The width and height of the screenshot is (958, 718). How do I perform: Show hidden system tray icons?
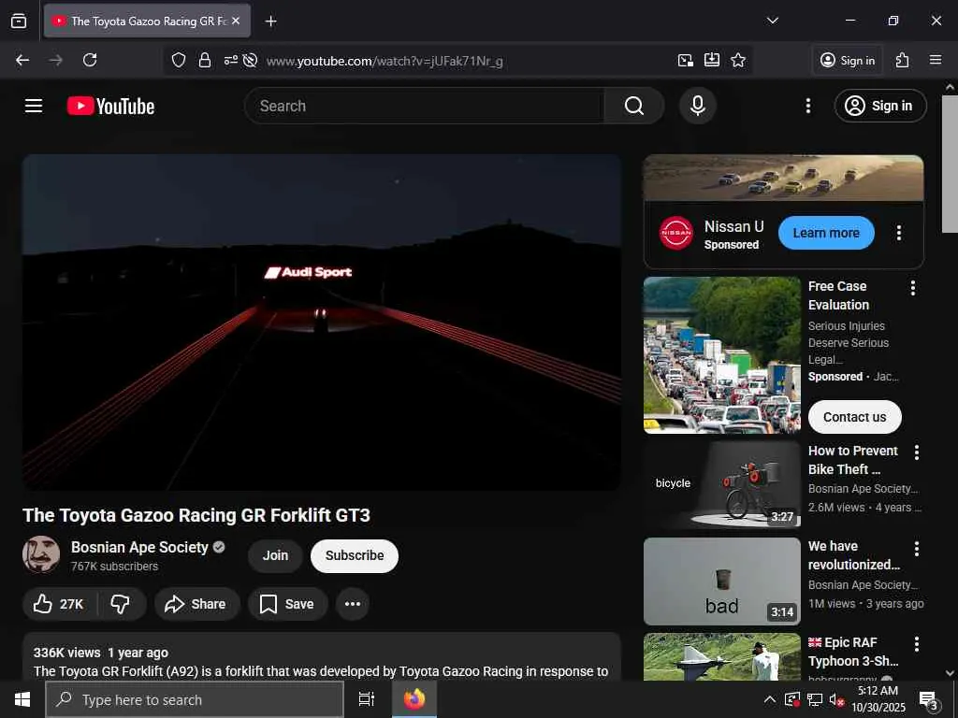pyautogui.click(x=770, y=699)
